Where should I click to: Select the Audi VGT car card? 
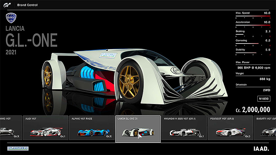(x=46, y=128)
